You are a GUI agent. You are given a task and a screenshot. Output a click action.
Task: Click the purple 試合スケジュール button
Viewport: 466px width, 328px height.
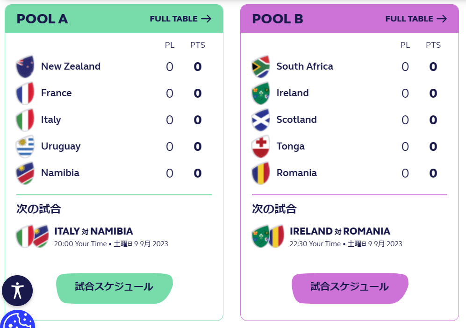pos(350,287)
